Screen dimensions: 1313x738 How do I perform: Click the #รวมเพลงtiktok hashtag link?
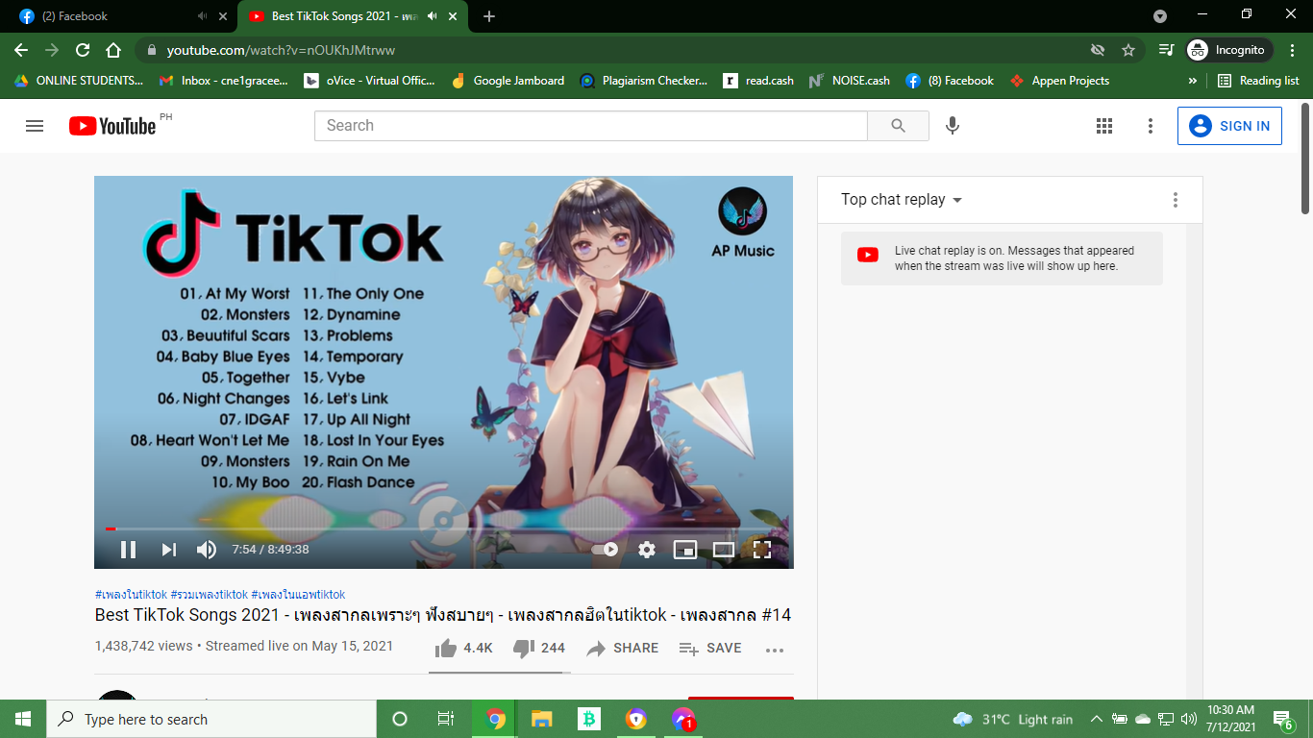click(x=209, y=595)
